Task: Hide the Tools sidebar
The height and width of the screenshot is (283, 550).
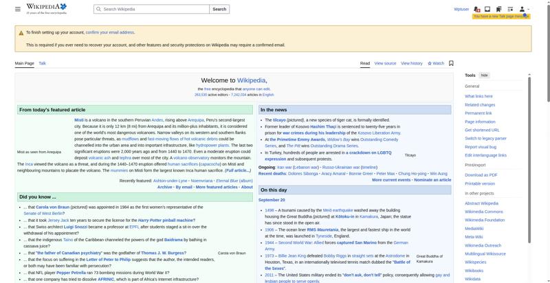Action: (x=484, y=76)
